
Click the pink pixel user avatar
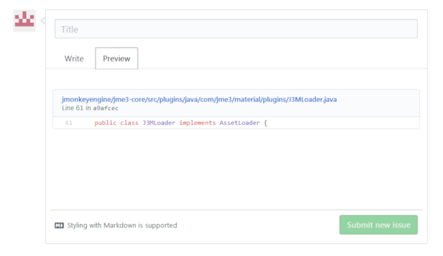(x=25, y=21)
